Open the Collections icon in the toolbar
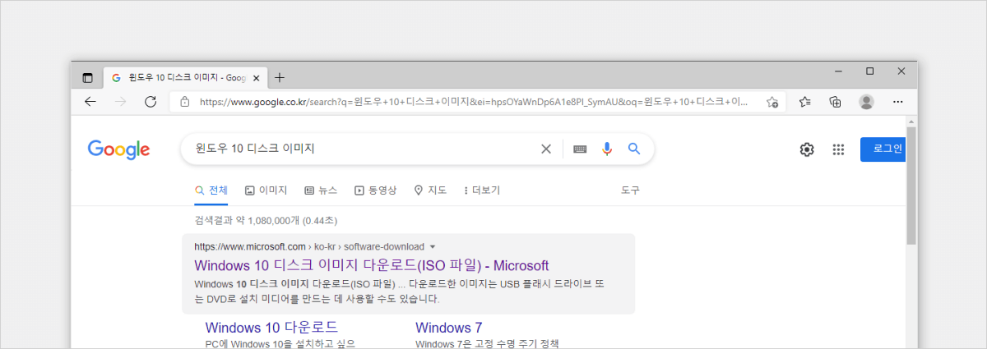 tap(836, 102)
